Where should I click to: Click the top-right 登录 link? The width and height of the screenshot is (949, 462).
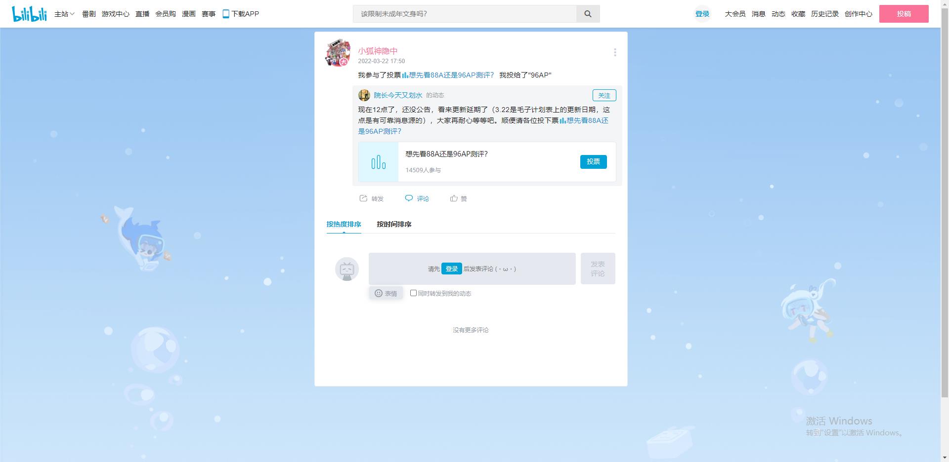(x=702, y=14)
